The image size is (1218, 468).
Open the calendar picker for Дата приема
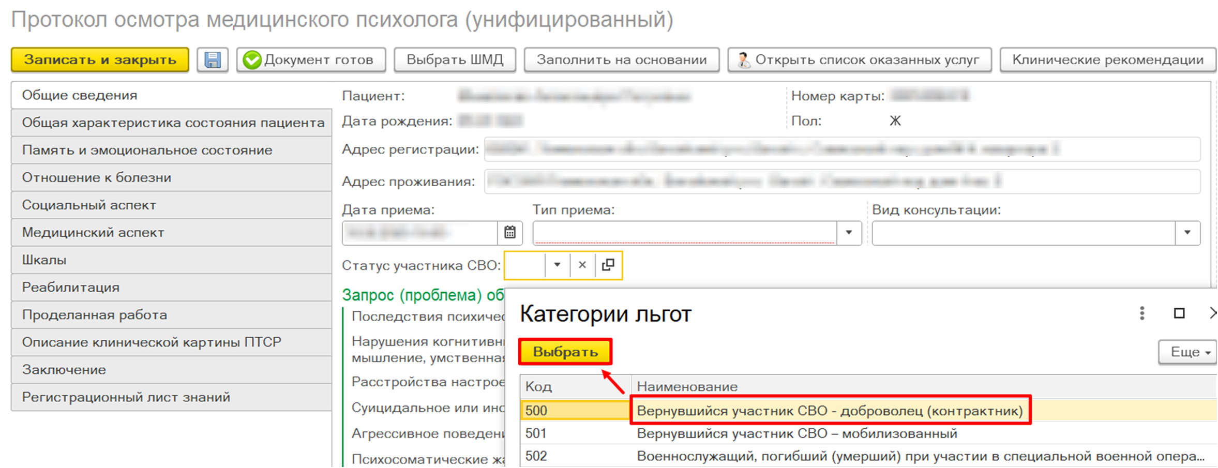[x=510, y=233]
